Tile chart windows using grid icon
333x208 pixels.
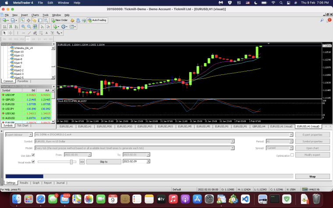tap(35, 27)
